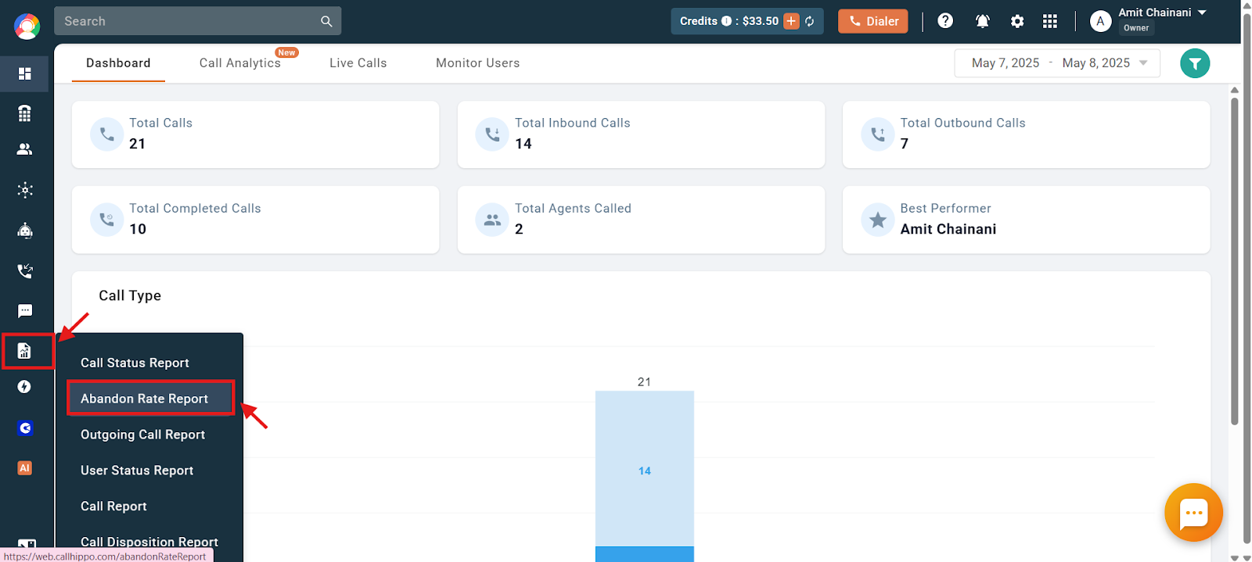Select Call Disposition Report menu item
The image size is (1252, 562).
point(149,542)
